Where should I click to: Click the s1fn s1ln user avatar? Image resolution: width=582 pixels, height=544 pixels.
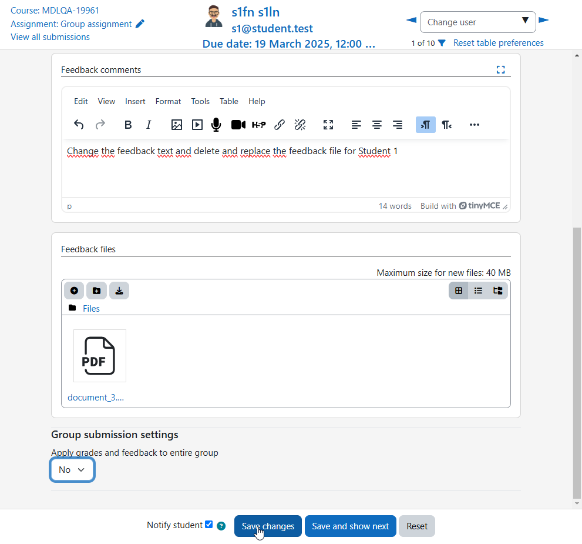point(214,16)
